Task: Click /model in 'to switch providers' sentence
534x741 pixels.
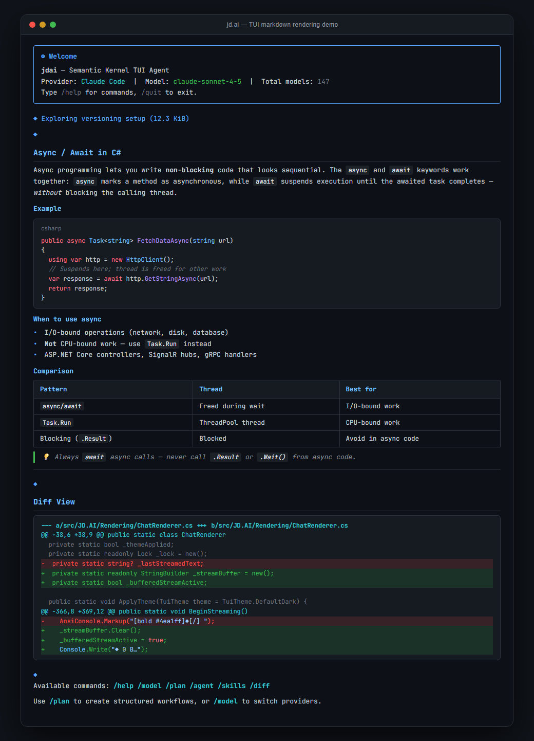Action: click(x=226, y=701)
